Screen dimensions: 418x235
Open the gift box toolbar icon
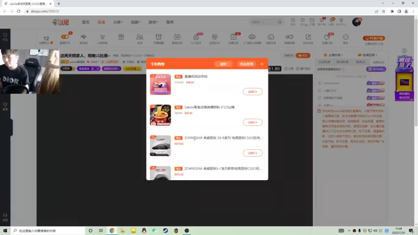pos(121,37)
